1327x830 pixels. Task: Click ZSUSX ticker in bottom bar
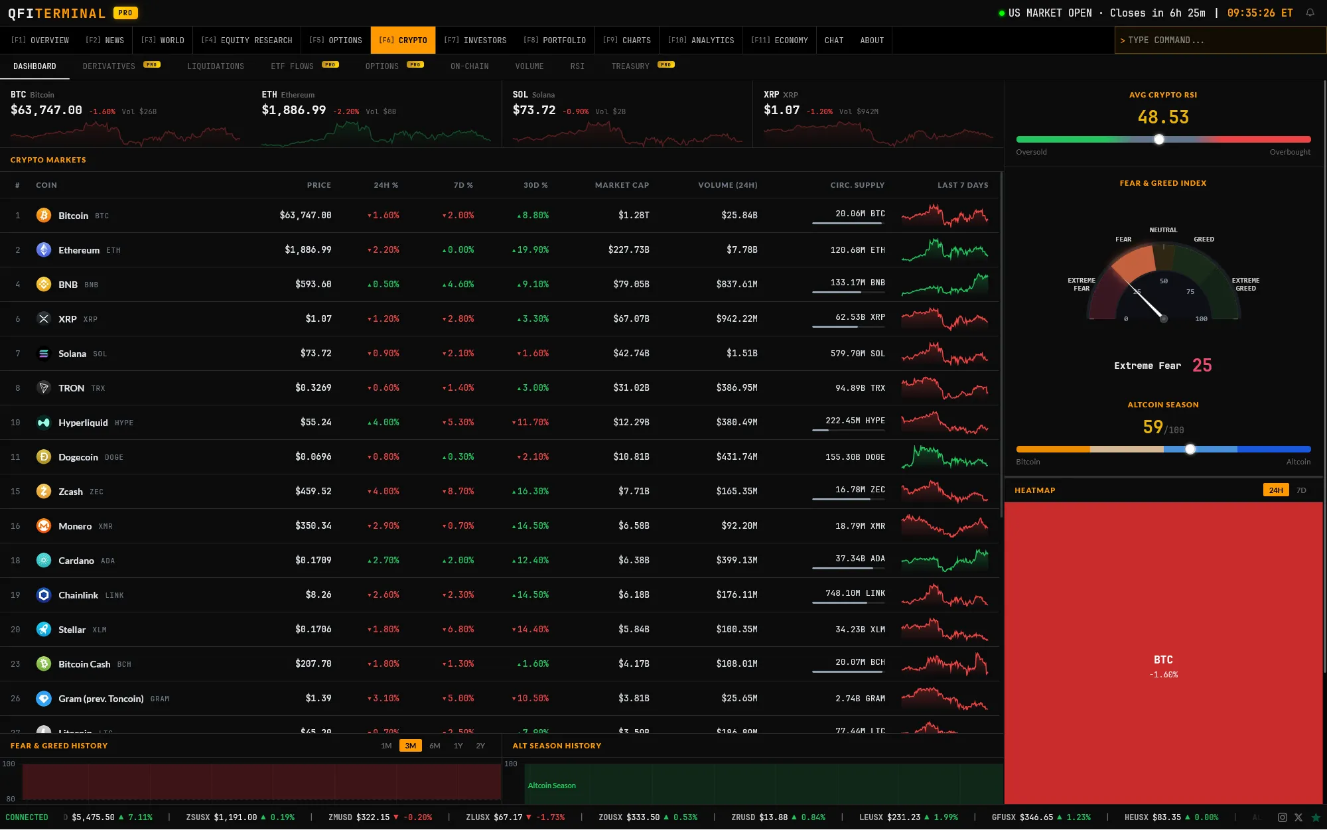pyautogui.click(x=240, y=817)
